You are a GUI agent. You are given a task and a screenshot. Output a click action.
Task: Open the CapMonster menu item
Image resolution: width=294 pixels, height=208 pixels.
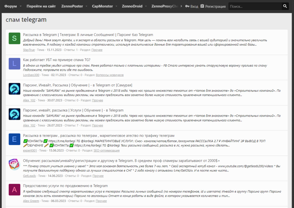(x=102, y=6)
